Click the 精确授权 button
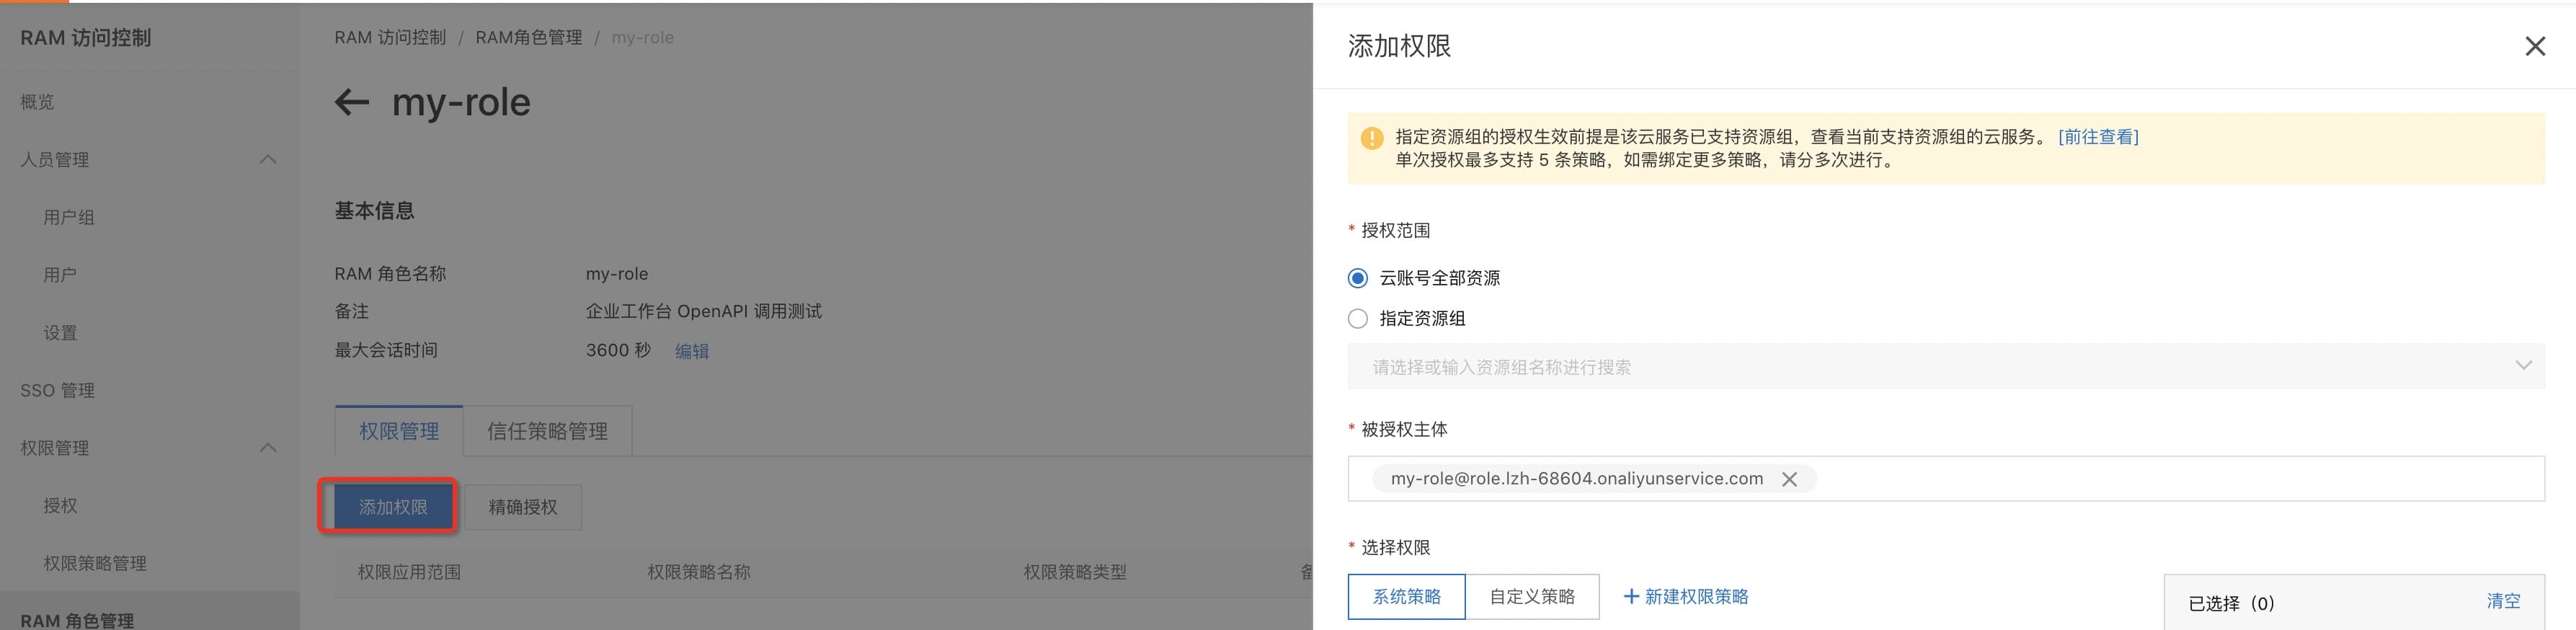The width and height of the screenshot is (2576, 630). pos(523,507)
